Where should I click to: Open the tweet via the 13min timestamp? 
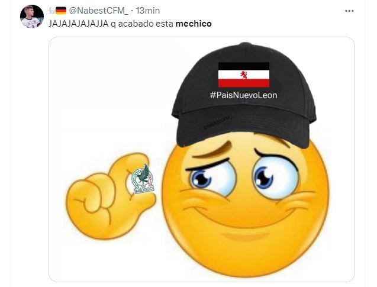(148, 11)
